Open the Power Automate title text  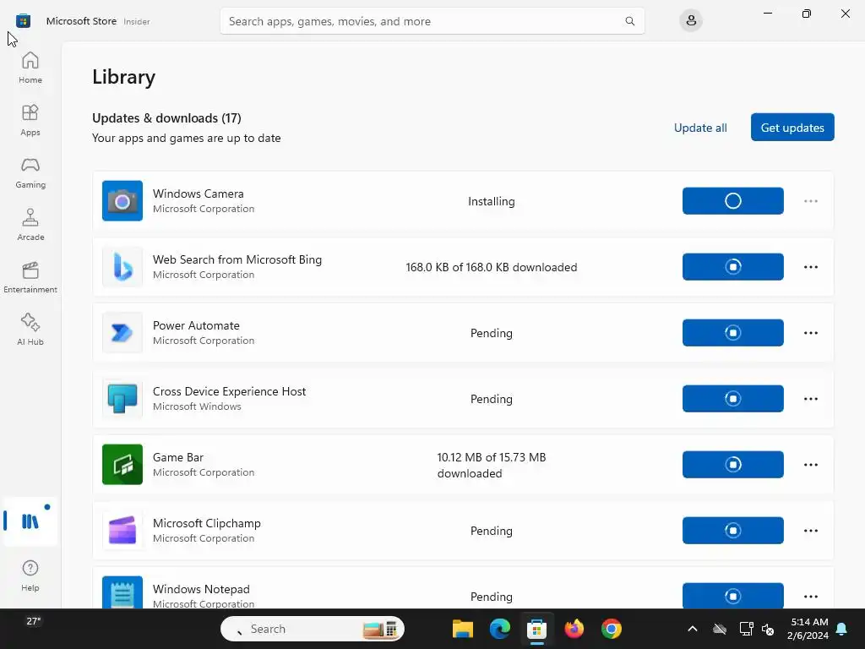click(196, 325)
